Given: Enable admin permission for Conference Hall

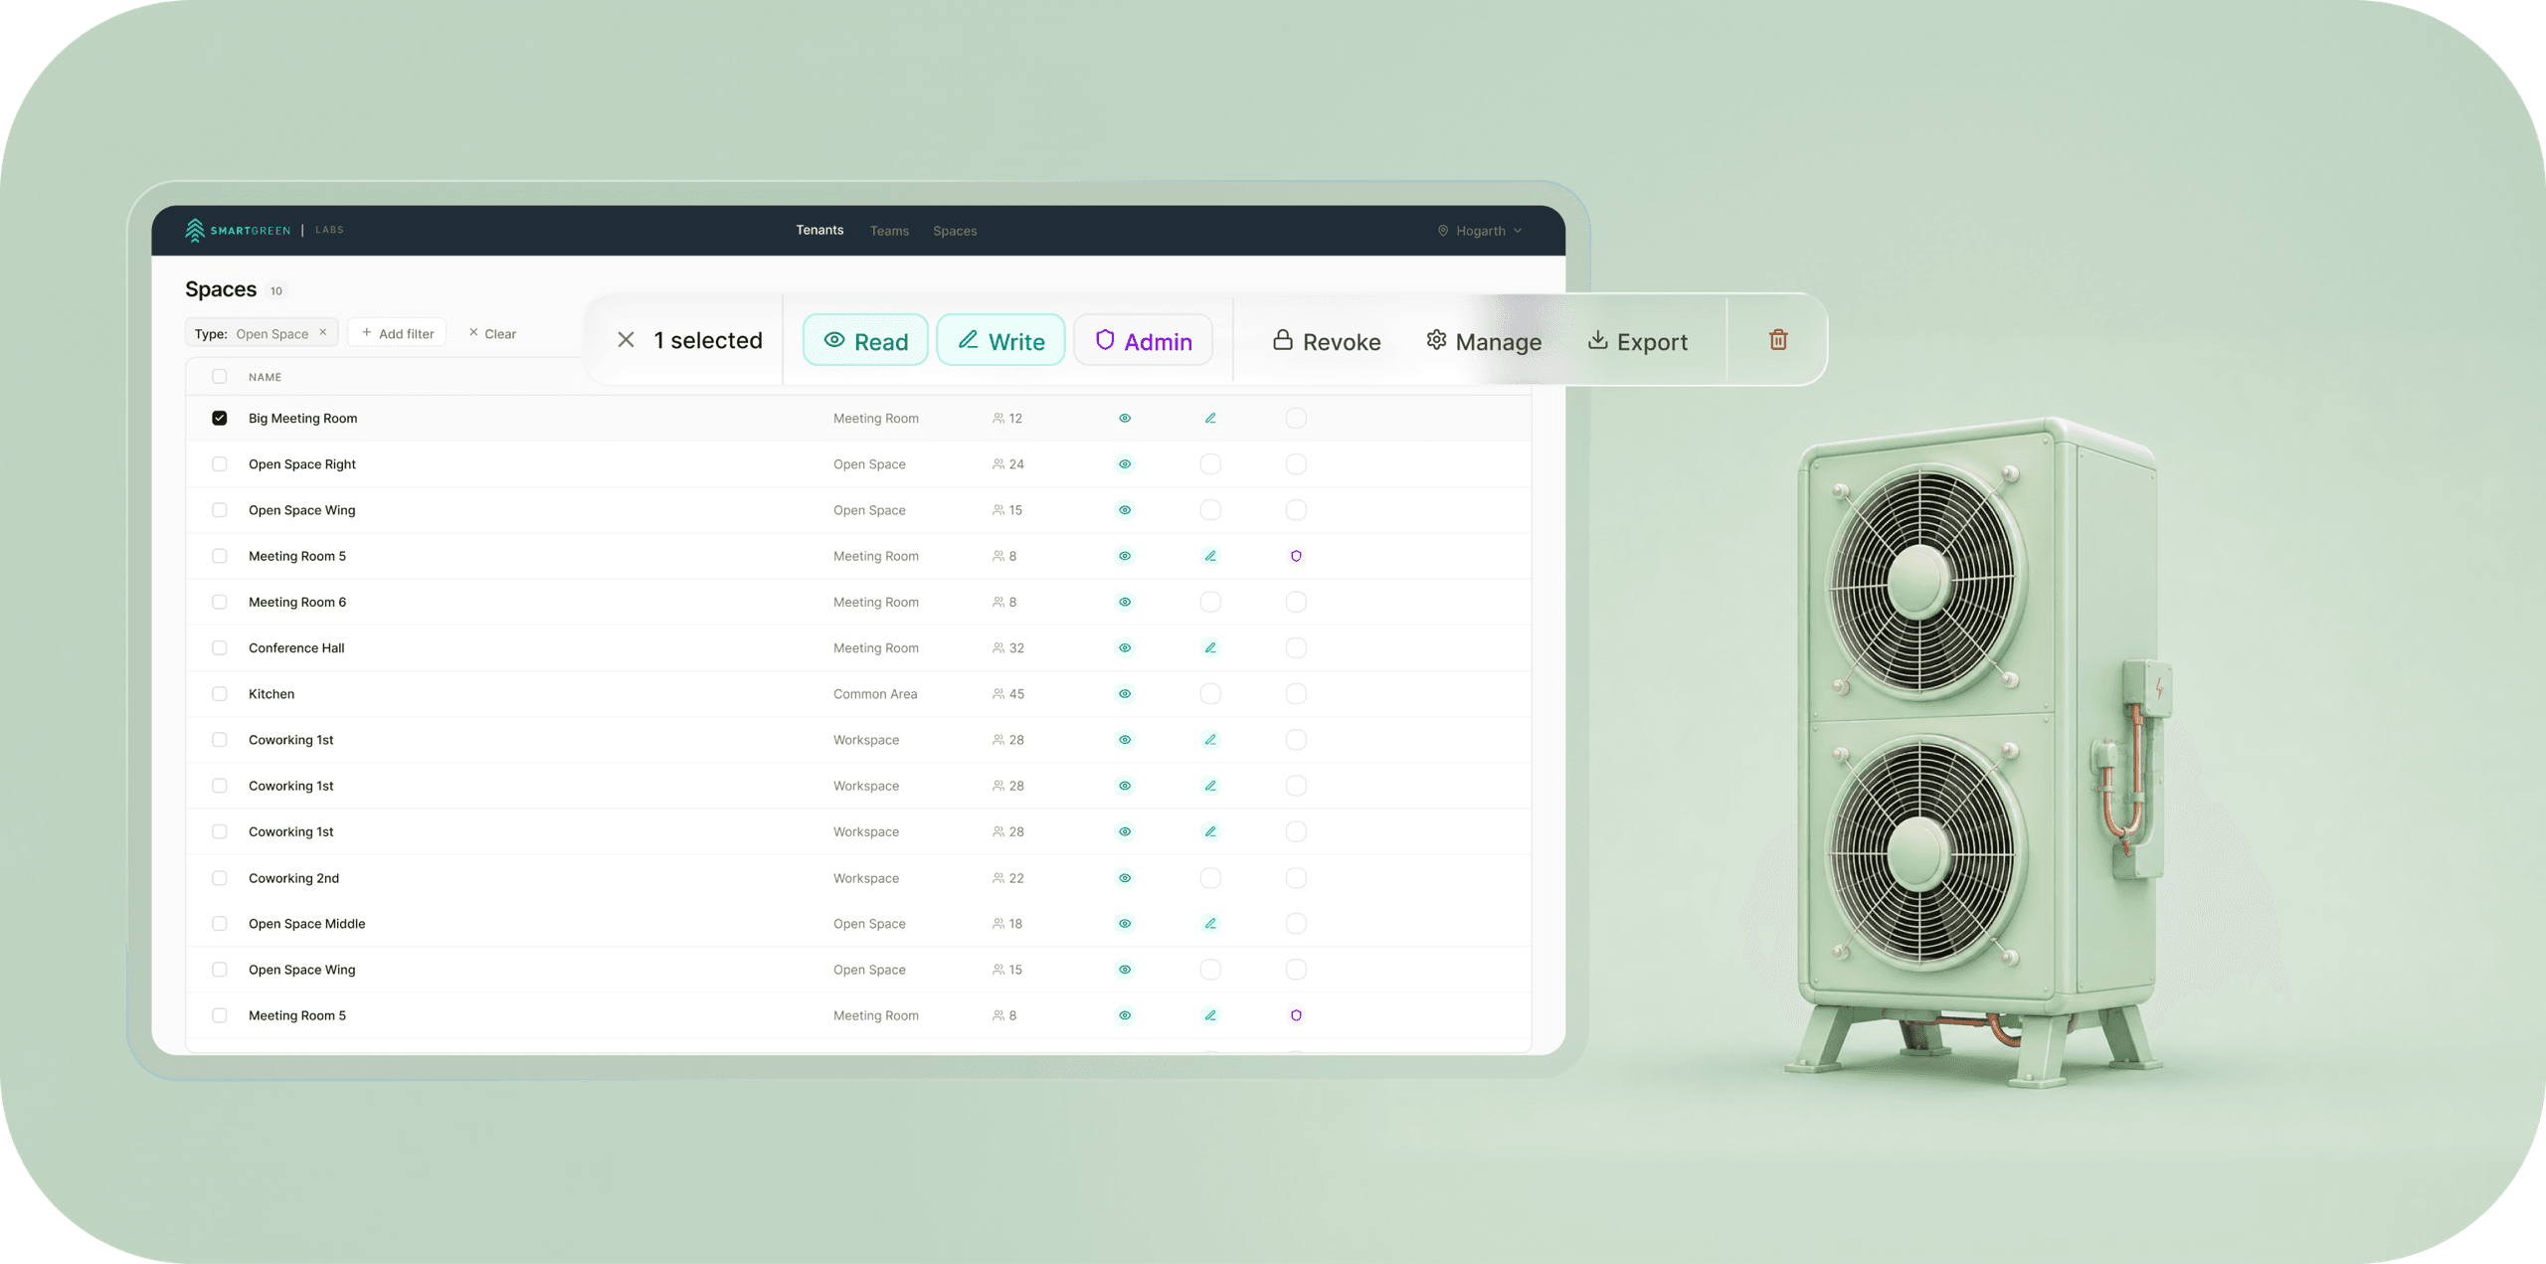Looking at the screenshot, I should (1296, 648).
